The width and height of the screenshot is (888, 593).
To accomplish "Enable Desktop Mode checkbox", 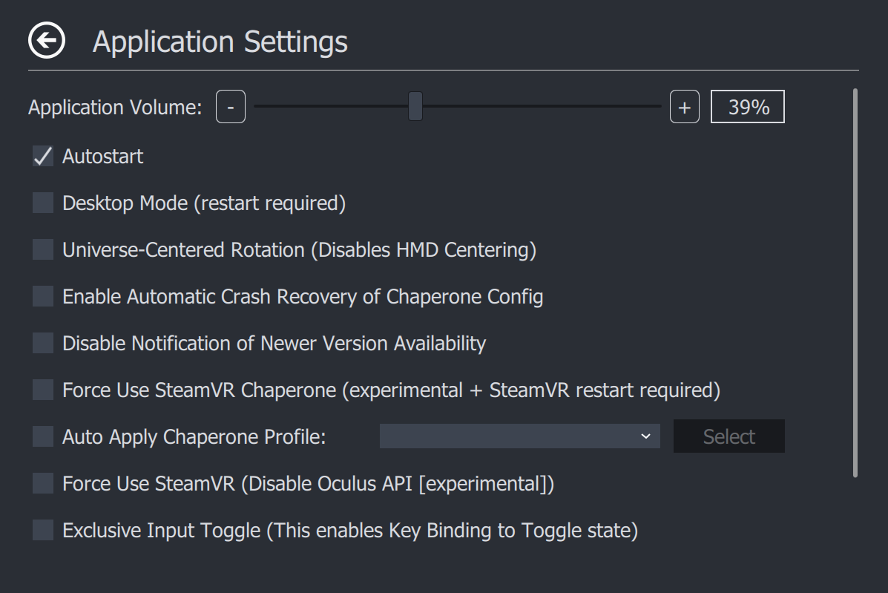I will point(43,203).
